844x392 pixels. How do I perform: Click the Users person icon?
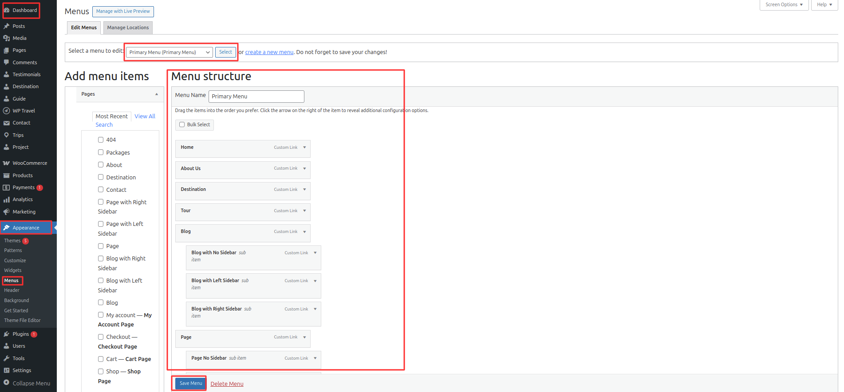coord(7,346)
